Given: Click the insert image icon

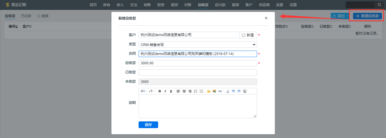Looking at the screenshot, I should (214, 91).
